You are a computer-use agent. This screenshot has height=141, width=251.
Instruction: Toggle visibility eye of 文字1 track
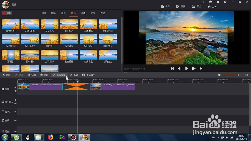(x=15, y=112)
